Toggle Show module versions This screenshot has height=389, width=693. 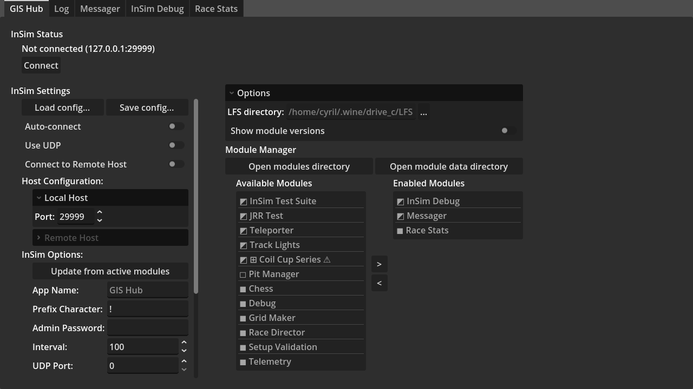[x=508, y=131]
